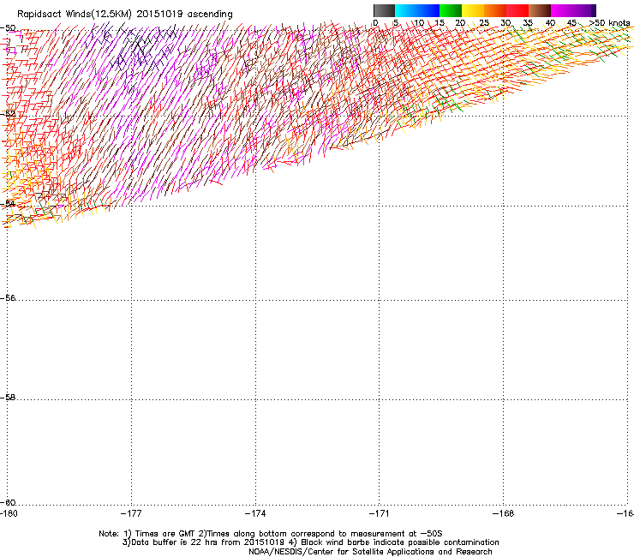
Task: Click the purple 45-50 knots legend segment
Action: pyautogui.click(x=584, y=10)
